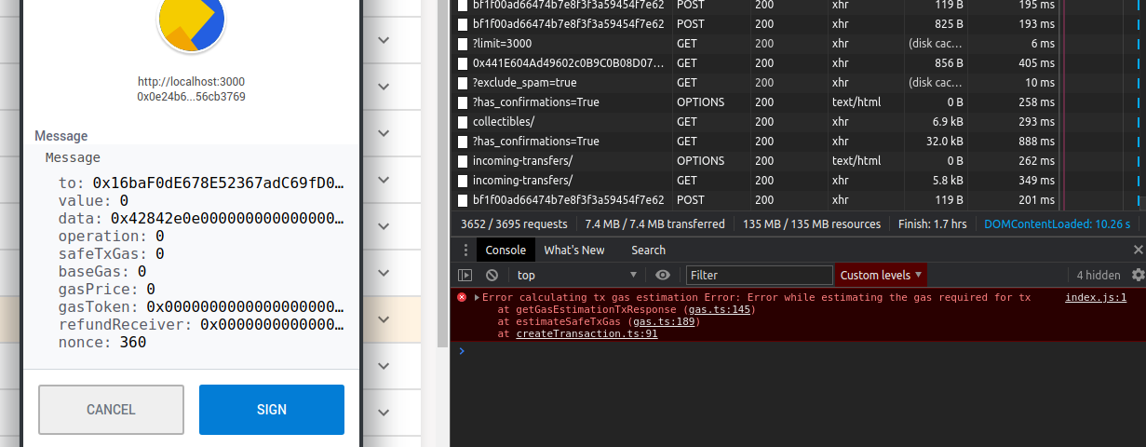Click the 'Finish: 1.7 hrs' status
Viewport: 1146px width, 447px height.
tap(932, 224)
